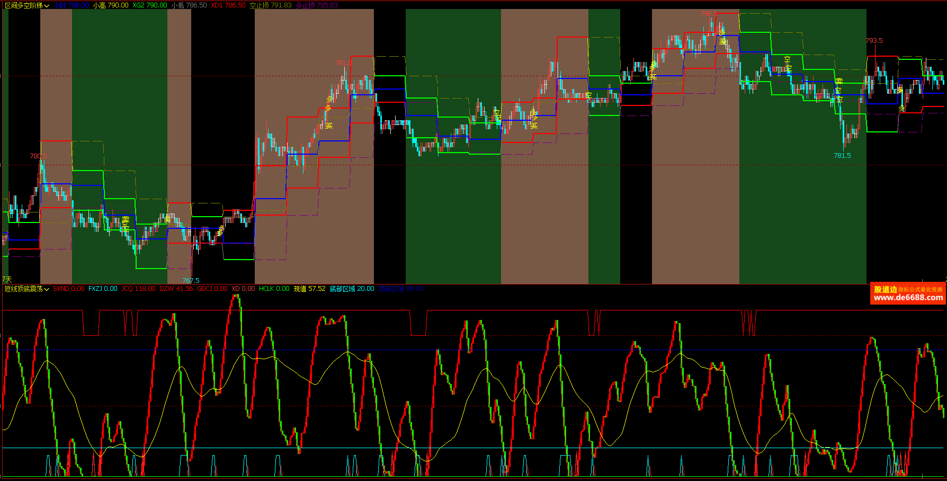Select the 多止损 785.83 stop-loss label
This screenshot has width=947, height=481.
pos(317,5)
